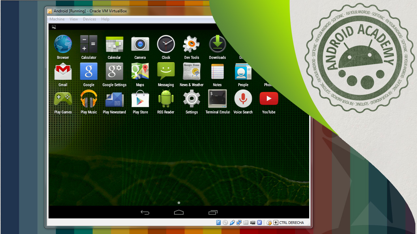Launch the News & Weather app

[x=192, y=72]
